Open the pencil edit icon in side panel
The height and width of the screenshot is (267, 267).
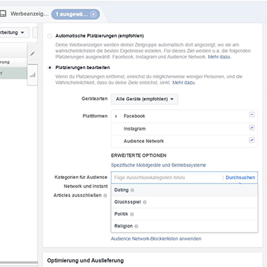pos(32,54)
